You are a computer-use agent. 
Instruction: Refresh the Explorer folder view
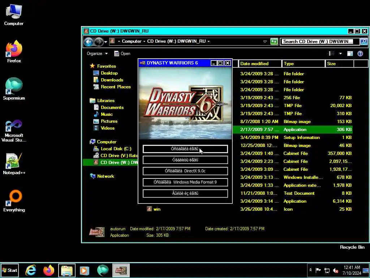click(274, 42)
